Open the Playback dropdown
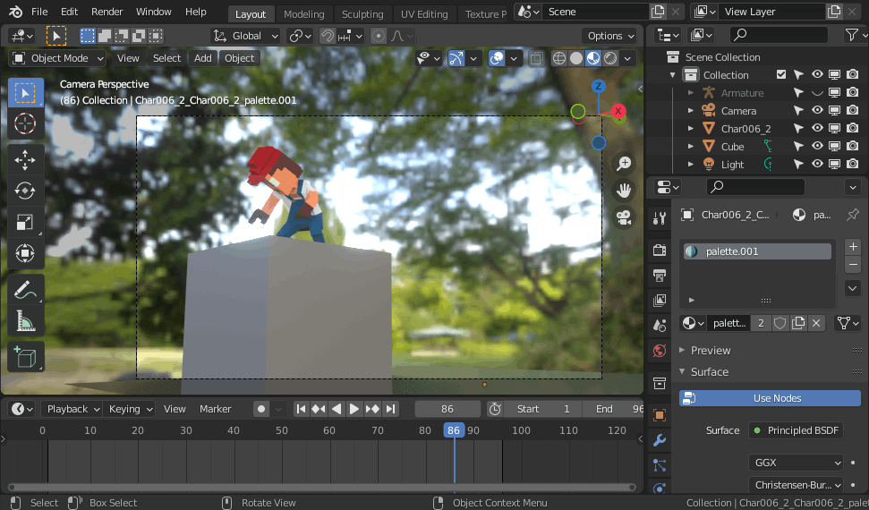 click(72, 409)
